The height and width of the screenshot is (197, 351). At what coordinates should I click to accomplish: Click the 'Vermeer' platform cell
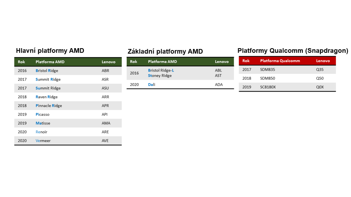click(x=43, y=141)
